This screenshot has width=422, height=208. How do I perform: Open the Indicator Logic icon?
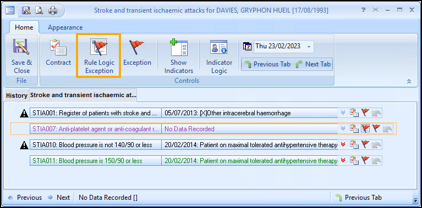pos(219,47)
